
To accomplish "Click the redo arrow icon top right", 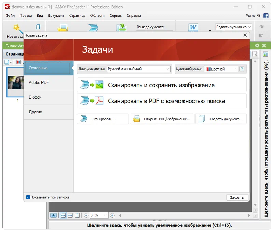I will (261, 27).
